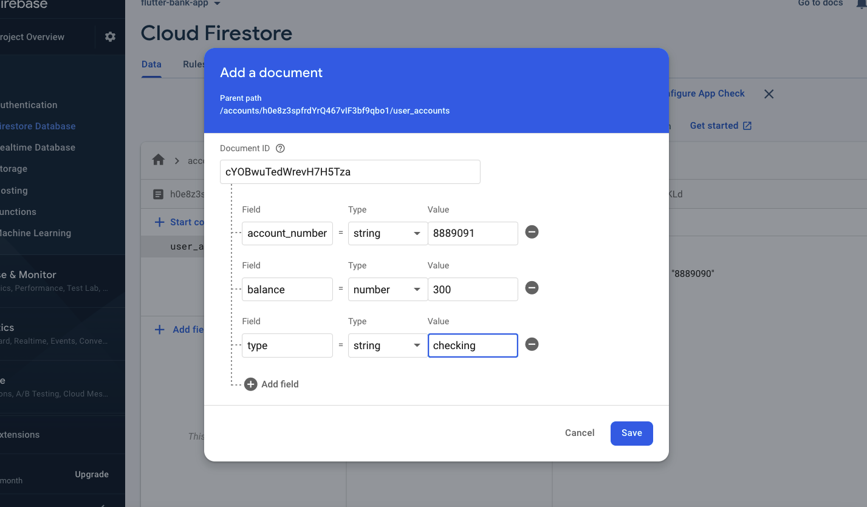Switch to the Data tab
Viewport: 867px width, 507px height.
pyautogui.click(x=151, y=64)
